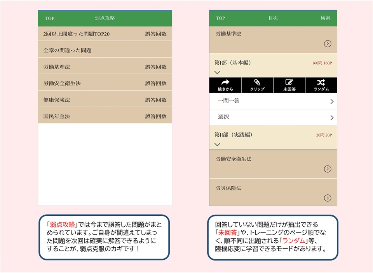Tap 誤答回数 beside 労働安全衛生法
Viewport: 373px width, 273px height.
point(156,83)
